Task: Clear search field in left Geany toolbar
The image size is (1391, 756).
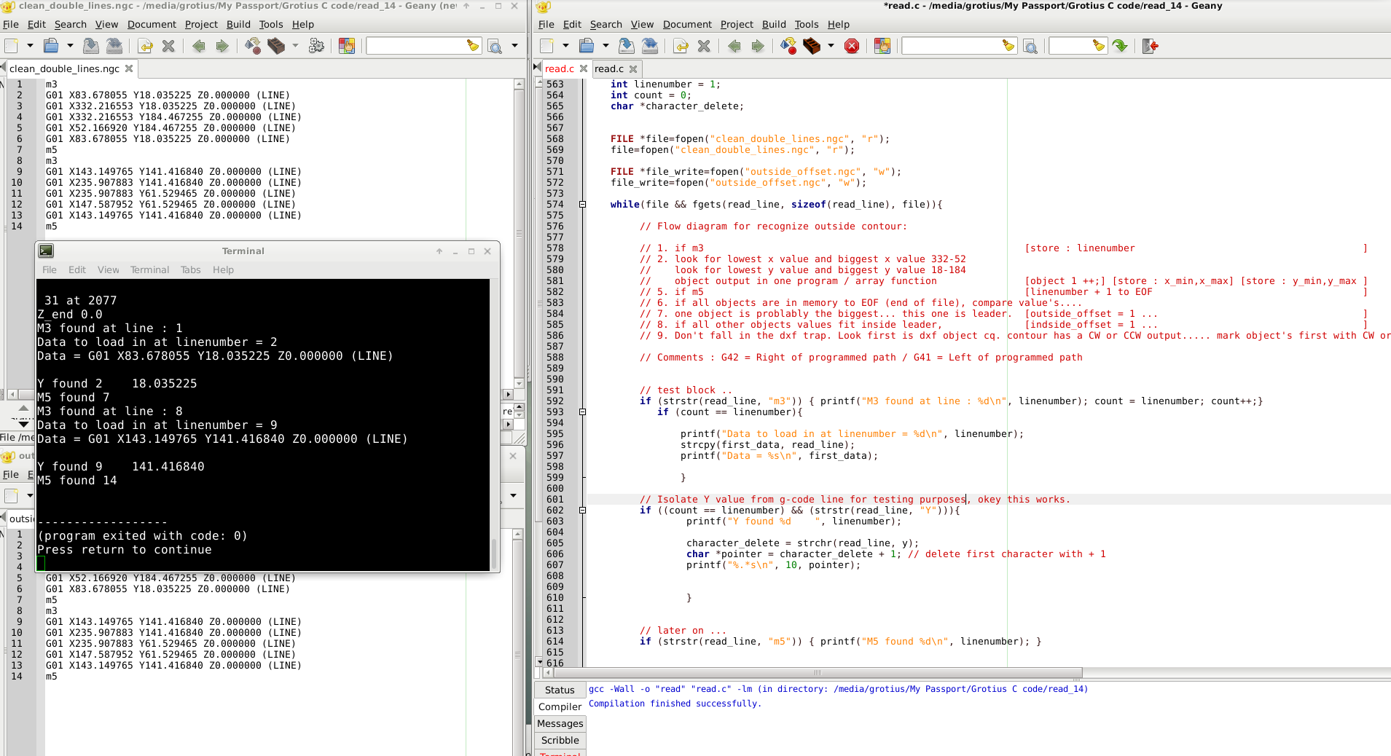Action: click(x=473, y=46)
